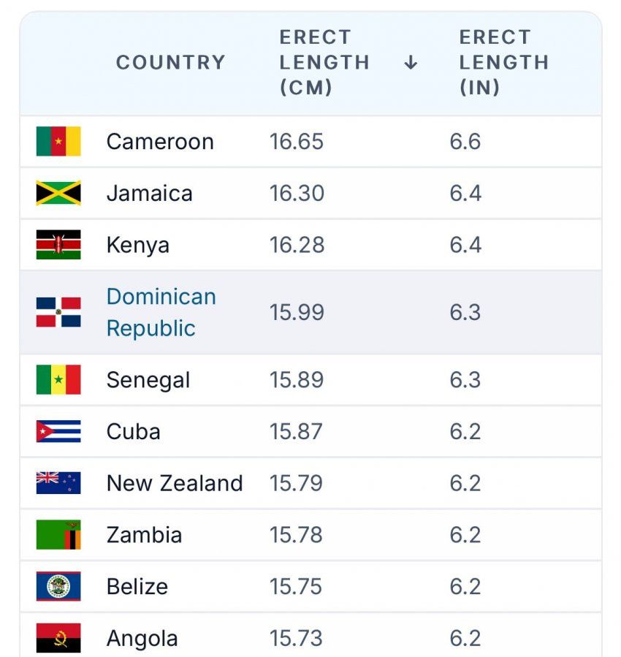621x657 pixels.
Task: Click the Cuba flag icon
Action: pos(58,431)
